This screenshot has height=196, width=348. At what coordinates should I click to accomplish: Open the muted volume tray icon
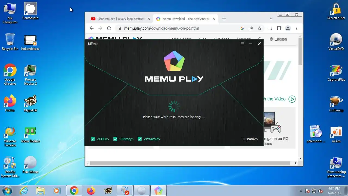click(321, 191)
